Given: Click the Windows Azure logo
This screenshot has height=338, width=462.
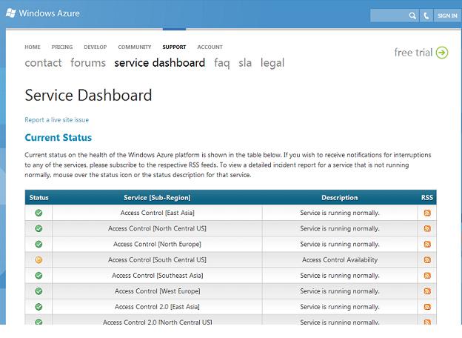Looking at the screenshot, I should pos(43,13).
